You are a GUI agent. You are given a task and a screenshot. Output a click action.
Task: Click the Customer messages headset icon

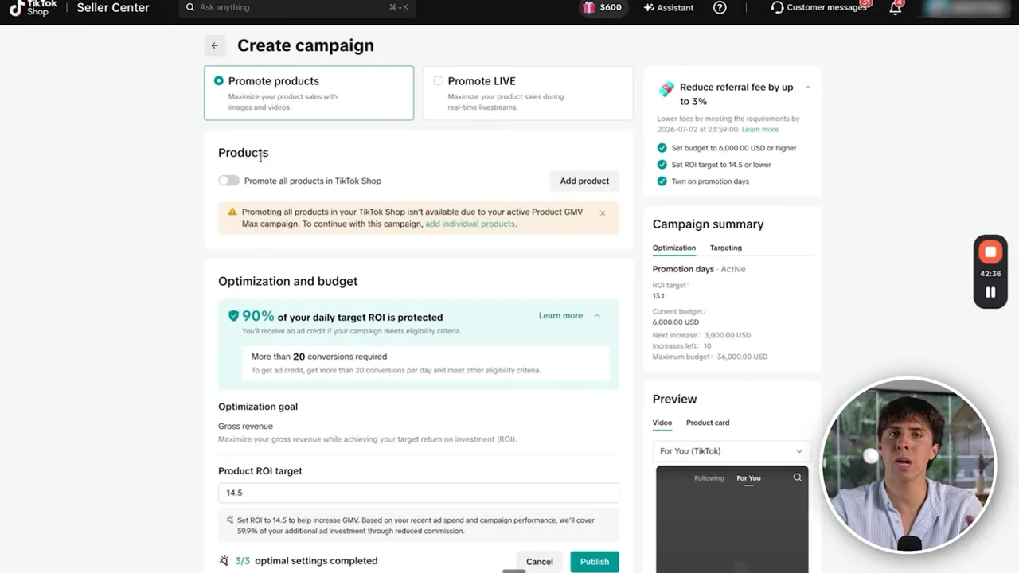[x=777, y=7]
